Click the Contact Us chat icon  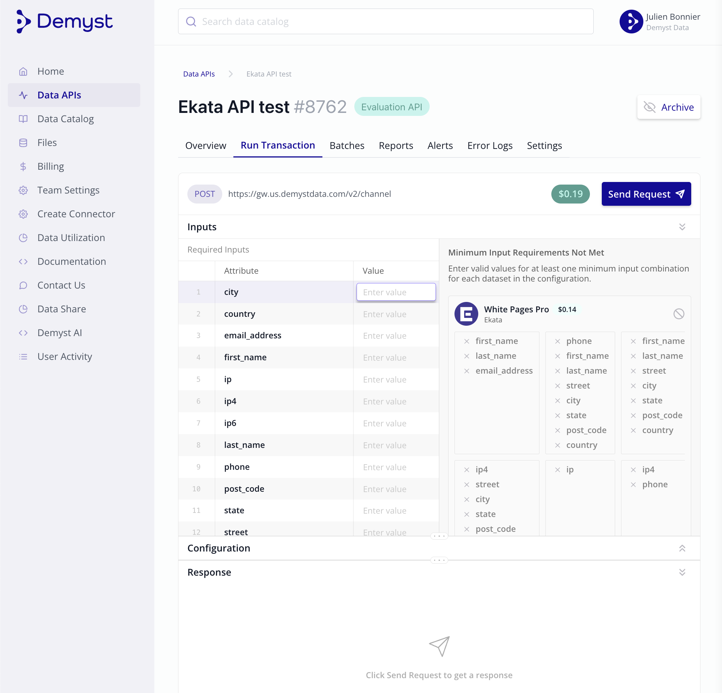pos(23,285)
